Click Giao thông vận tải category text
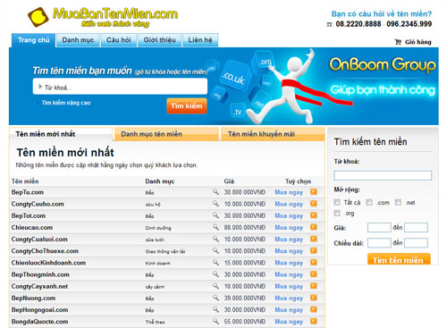 coord(165,251)
